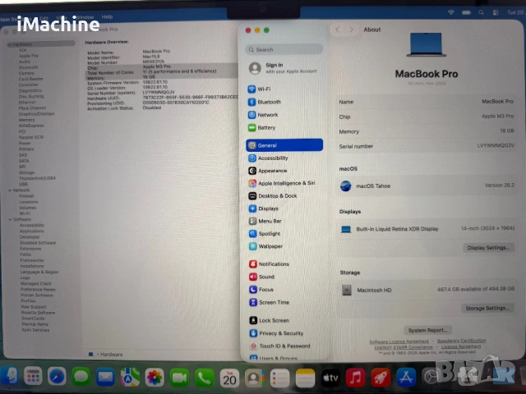Focus the settings Search field
The height and width of the screenshot is (394, 526).
(x=284, y=49)
